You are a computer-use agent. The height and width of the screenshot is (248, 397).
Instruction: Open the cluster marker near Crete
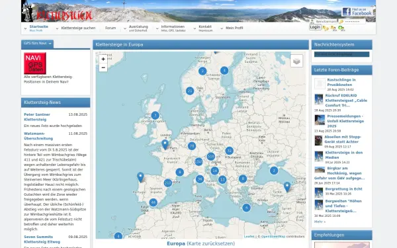point(246,208)
